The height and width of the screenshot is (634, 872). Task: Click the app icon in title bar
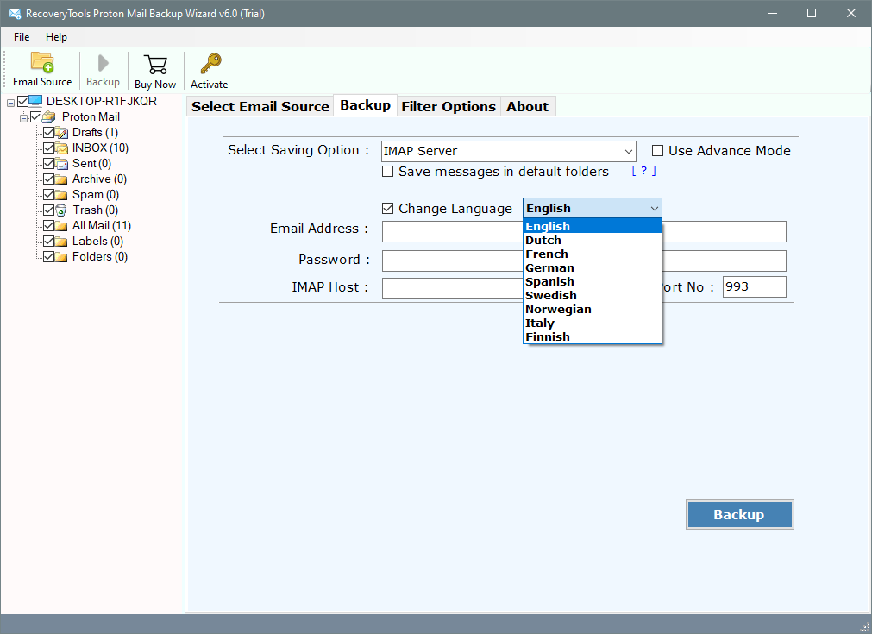click(15, 13)
